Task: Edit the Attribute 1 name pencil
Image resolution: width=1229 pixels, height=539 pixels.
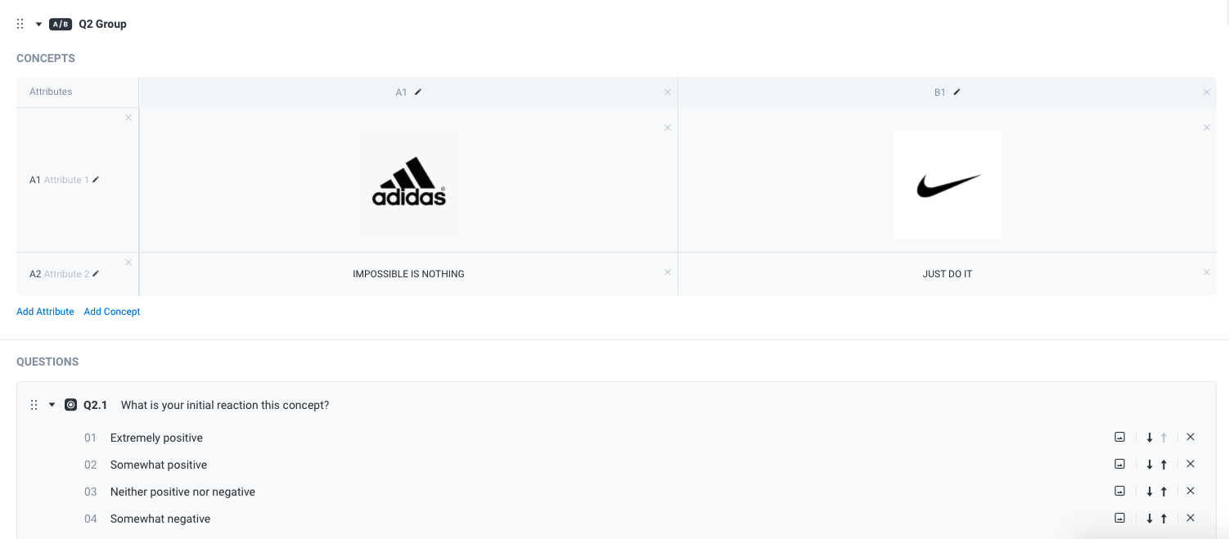Action: [x=96, y=179]
